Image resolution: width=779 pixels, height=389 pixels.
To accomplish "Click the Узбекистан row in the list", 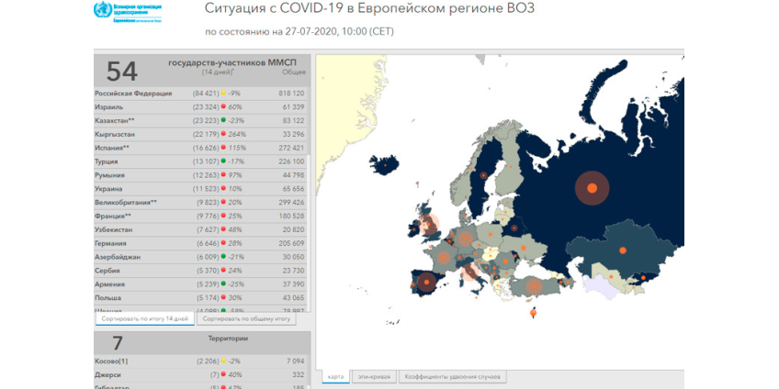I will coord(201,229).
